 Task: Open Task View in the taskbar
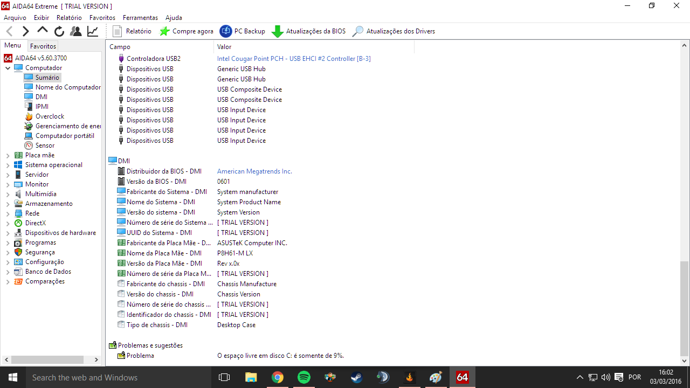(224, 377)
